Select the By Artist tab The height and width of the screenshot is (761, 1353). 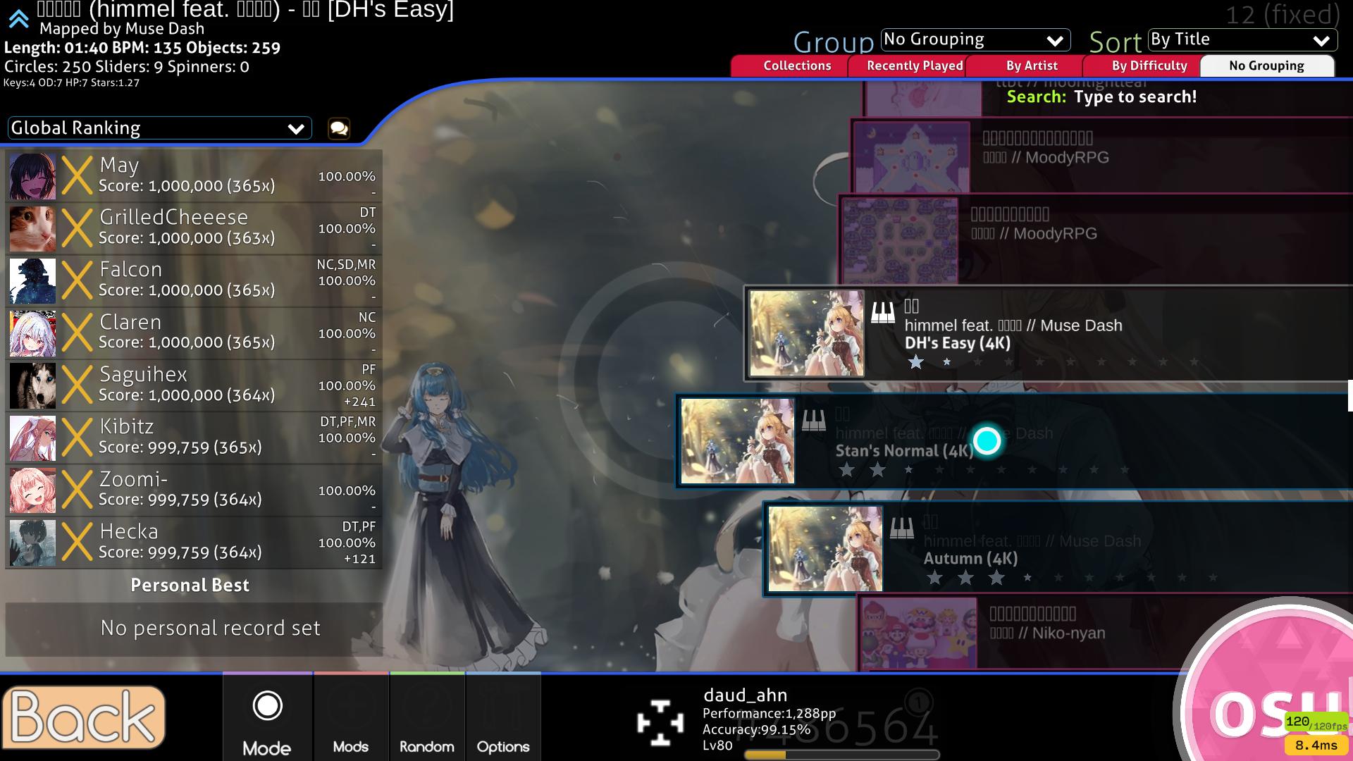[1030, 64]
